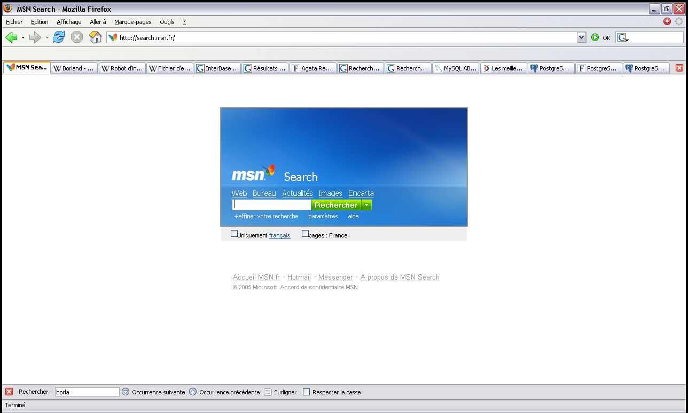Click the MSN search text field
Screen dimensions: 688x413
click(x=271, y=205)
